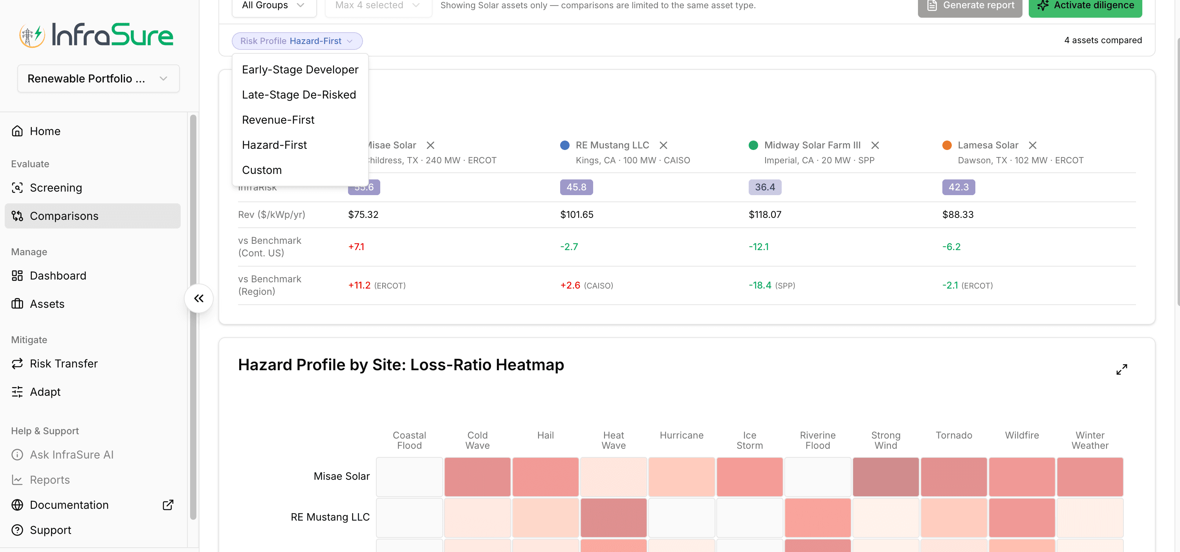Click the Reports chart icon

coord(17,480)
